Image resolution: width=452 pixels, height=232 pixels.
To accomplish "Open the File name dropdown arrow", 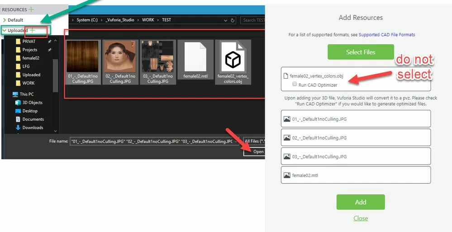I will 236,142.
